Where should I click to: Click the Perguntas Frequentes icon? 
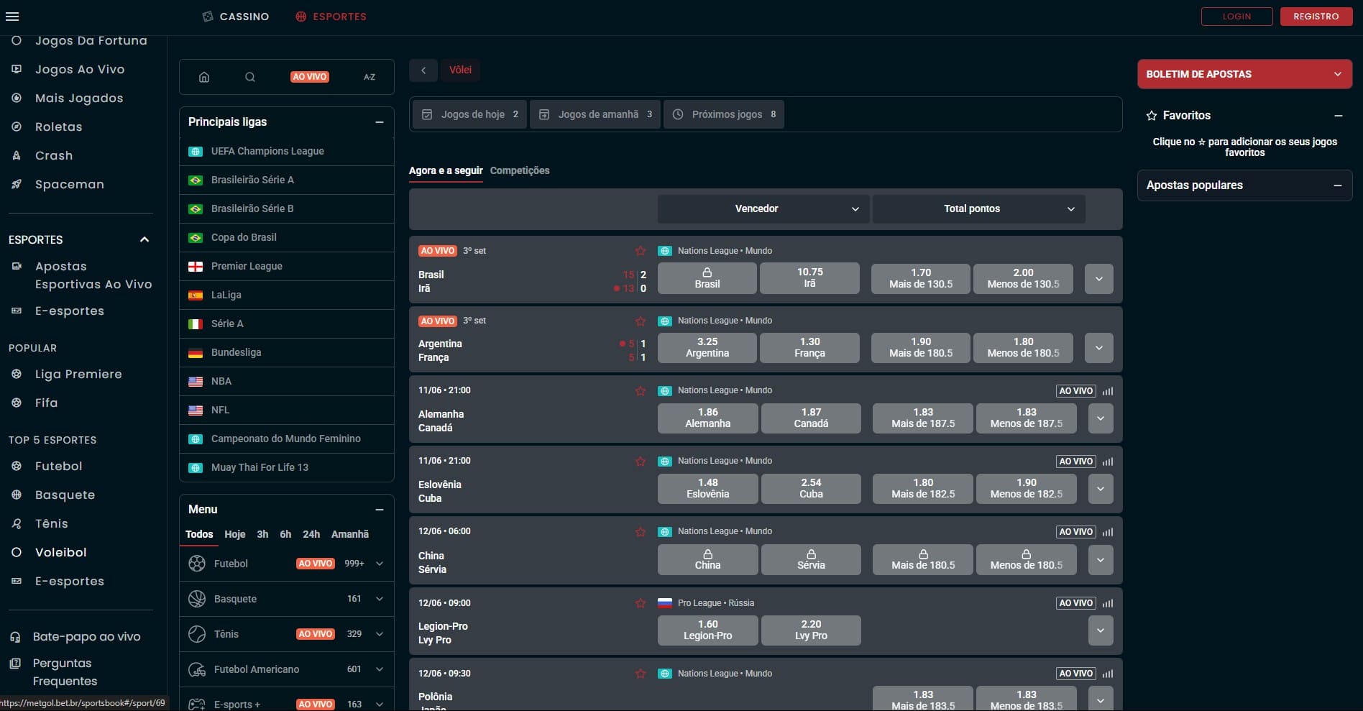15,664
